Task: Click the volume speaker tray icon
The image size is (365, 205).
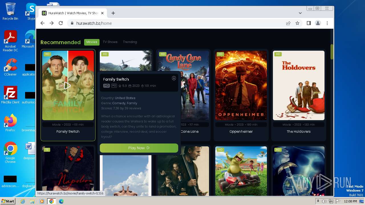Action: pyautogui.click(x=324, y=201)
